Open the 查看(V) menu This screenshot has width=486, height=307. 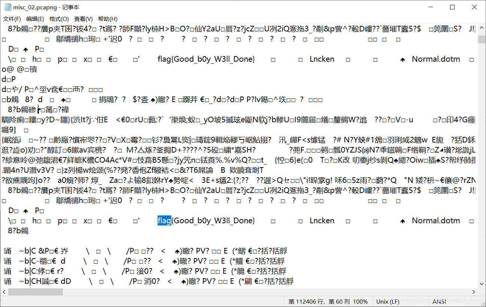(83, 19)
